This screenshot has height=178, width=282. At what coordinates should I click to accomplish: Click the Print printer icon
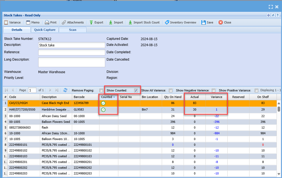tap(47, 22)
